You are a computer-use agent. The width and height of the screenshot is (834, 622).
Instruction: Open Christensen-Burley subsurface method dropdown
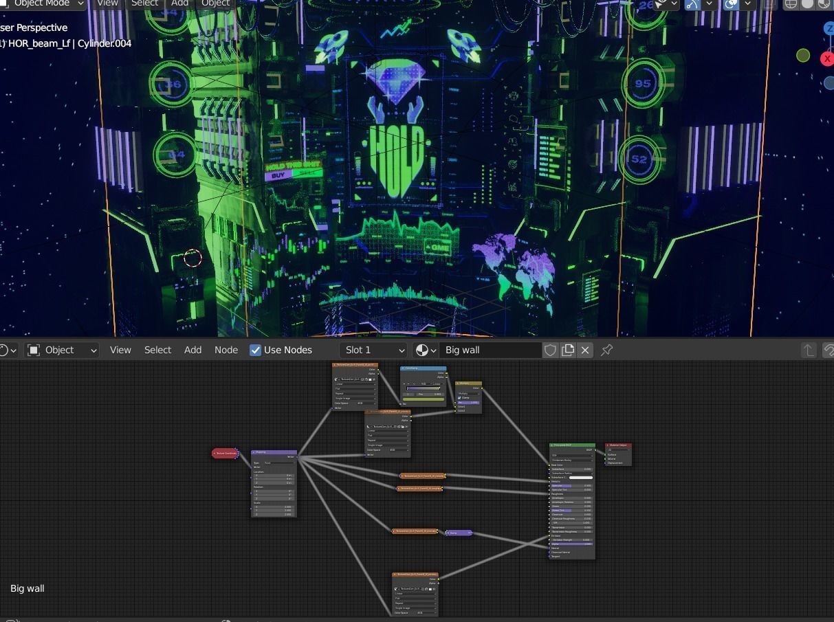coord(571,460)
